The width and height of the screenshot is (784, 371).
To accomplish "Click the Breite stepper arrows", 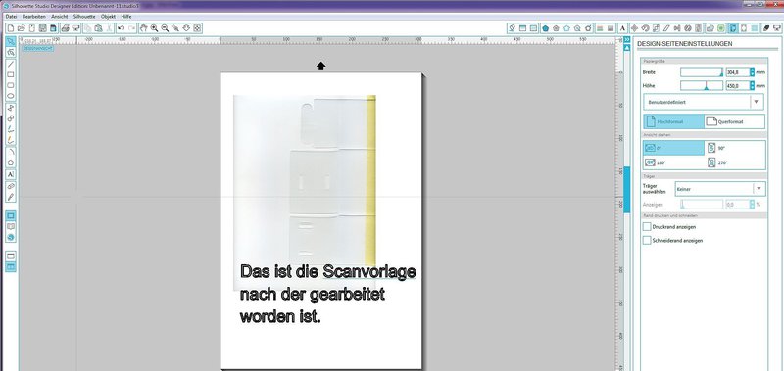I will tap(752, 71).
